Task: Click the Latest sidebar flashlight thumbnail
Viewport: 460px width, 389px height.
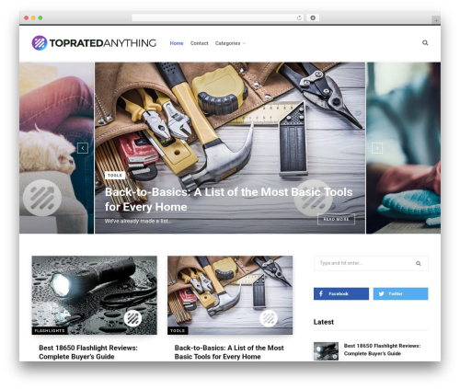Action: coord(326,351)
